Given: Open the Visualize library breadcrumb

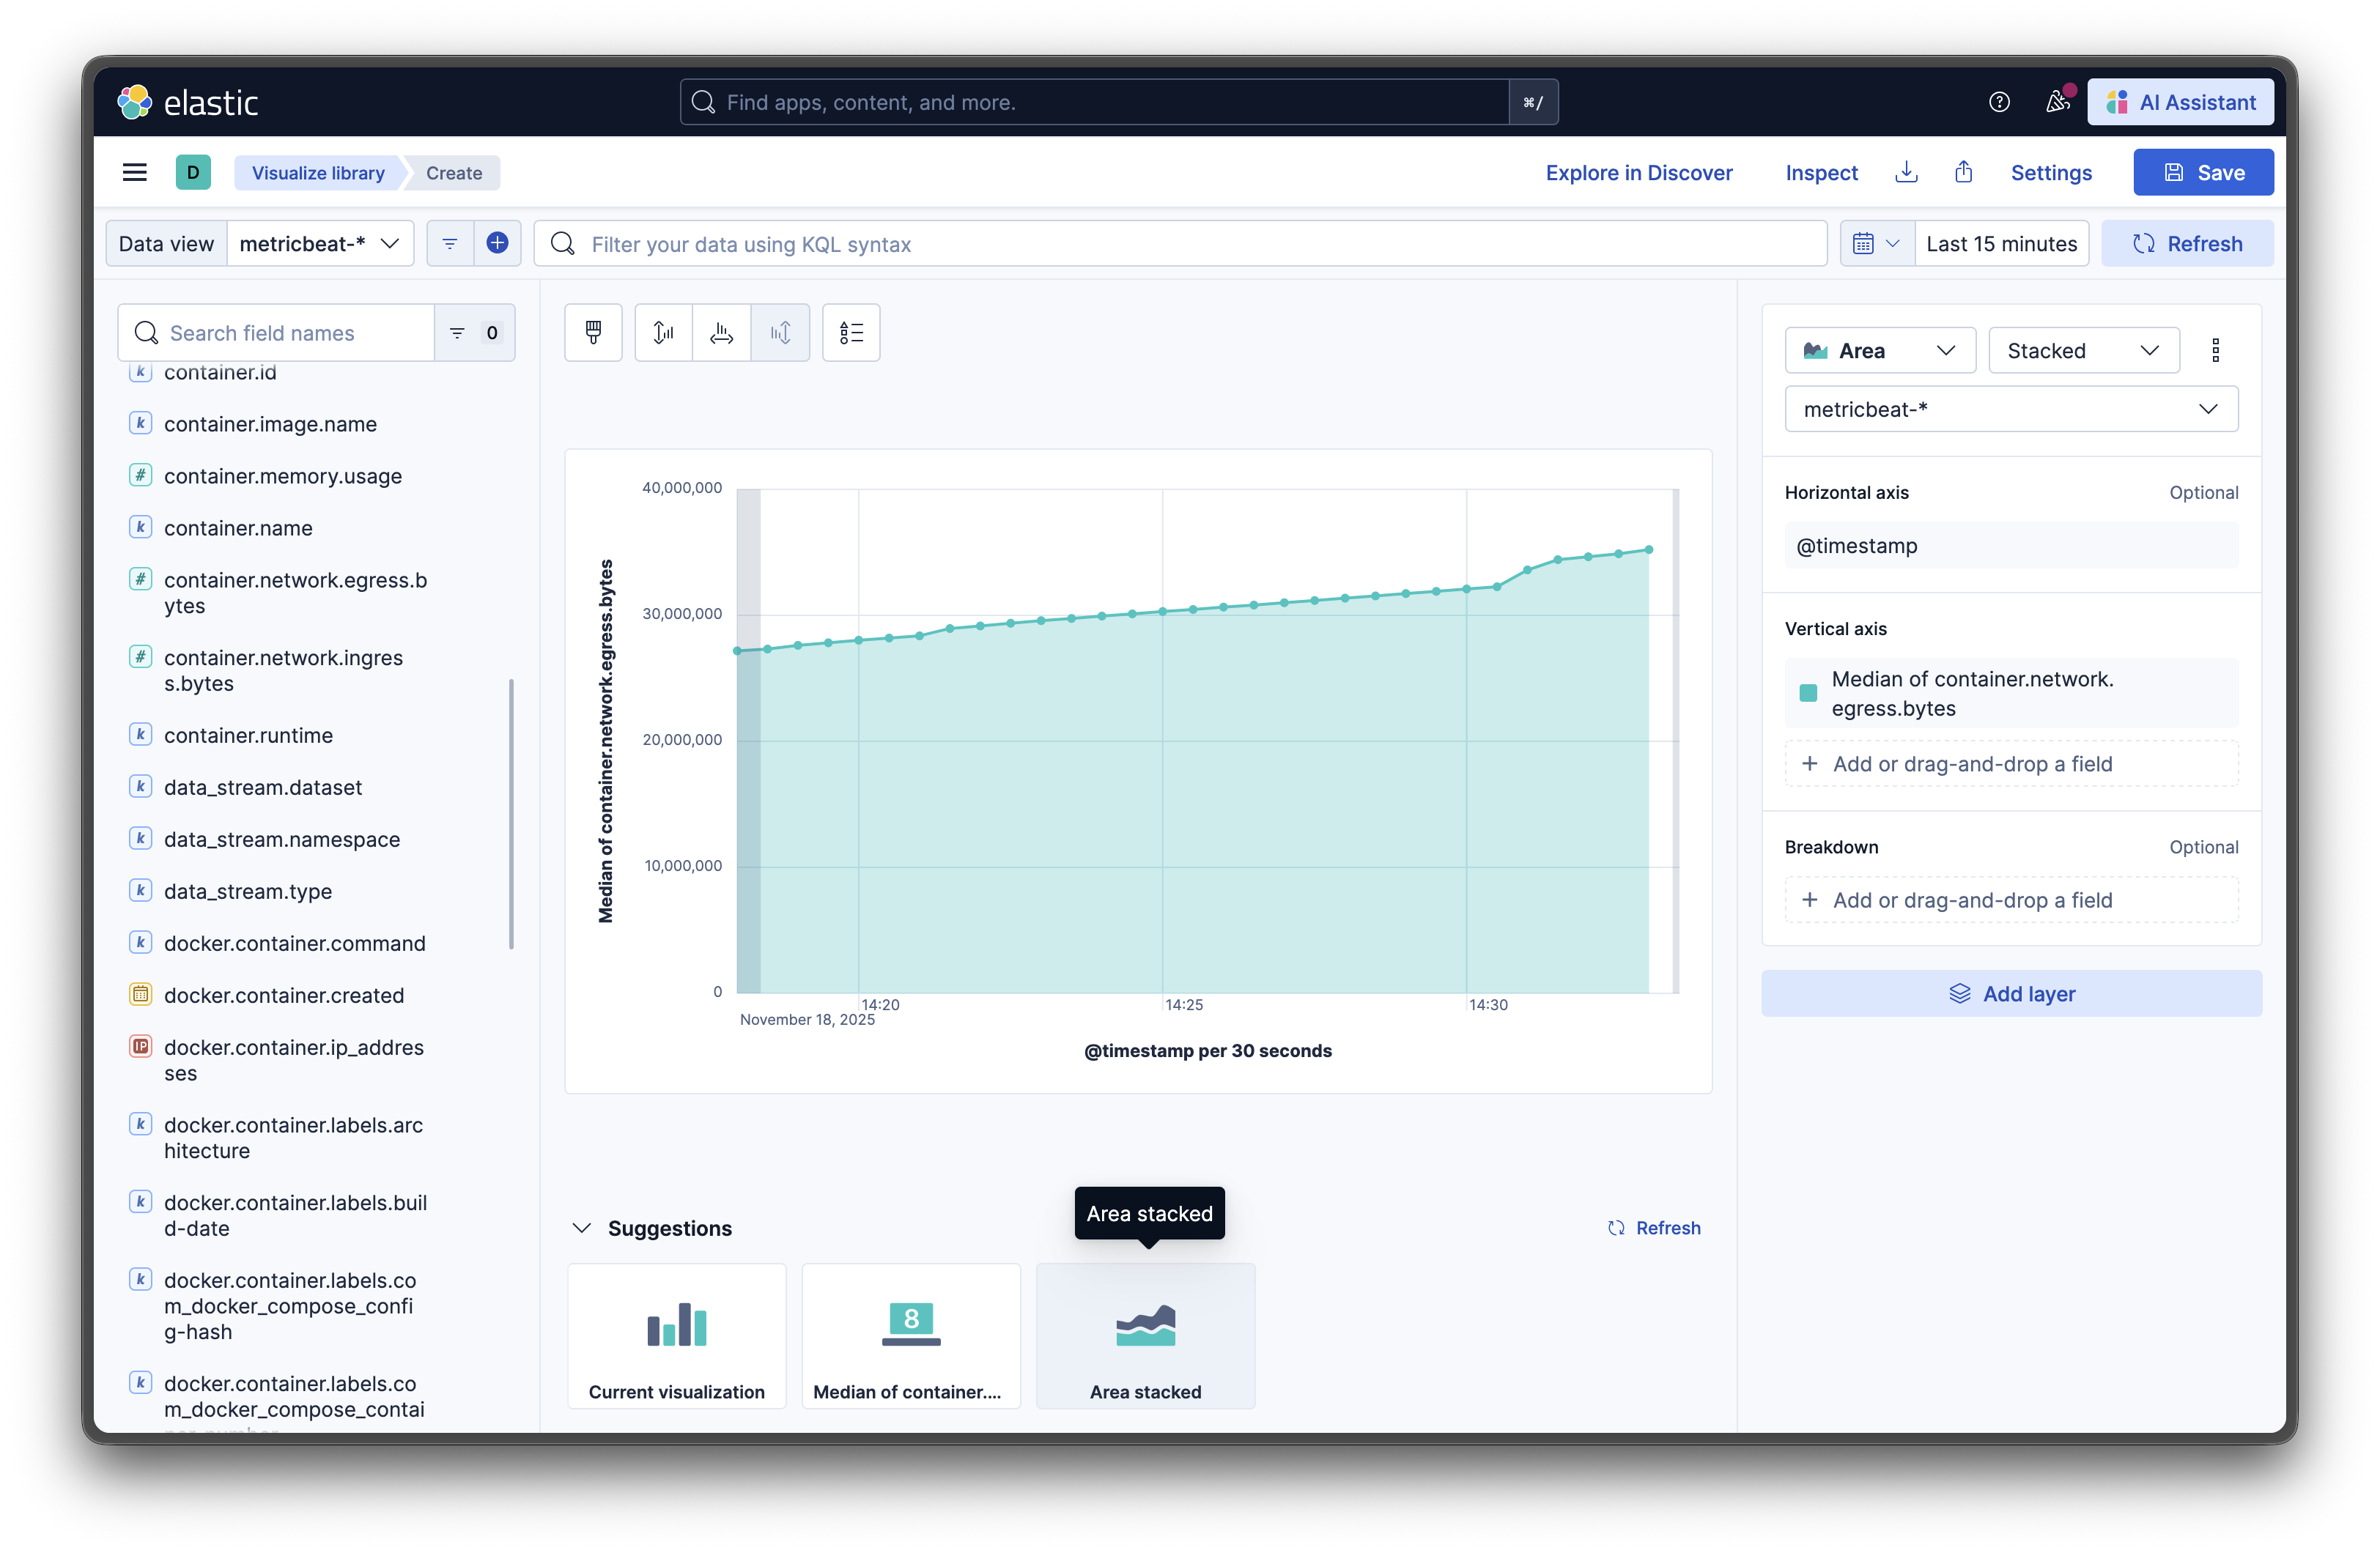Looking at the screenshot, I should (318, 172).
